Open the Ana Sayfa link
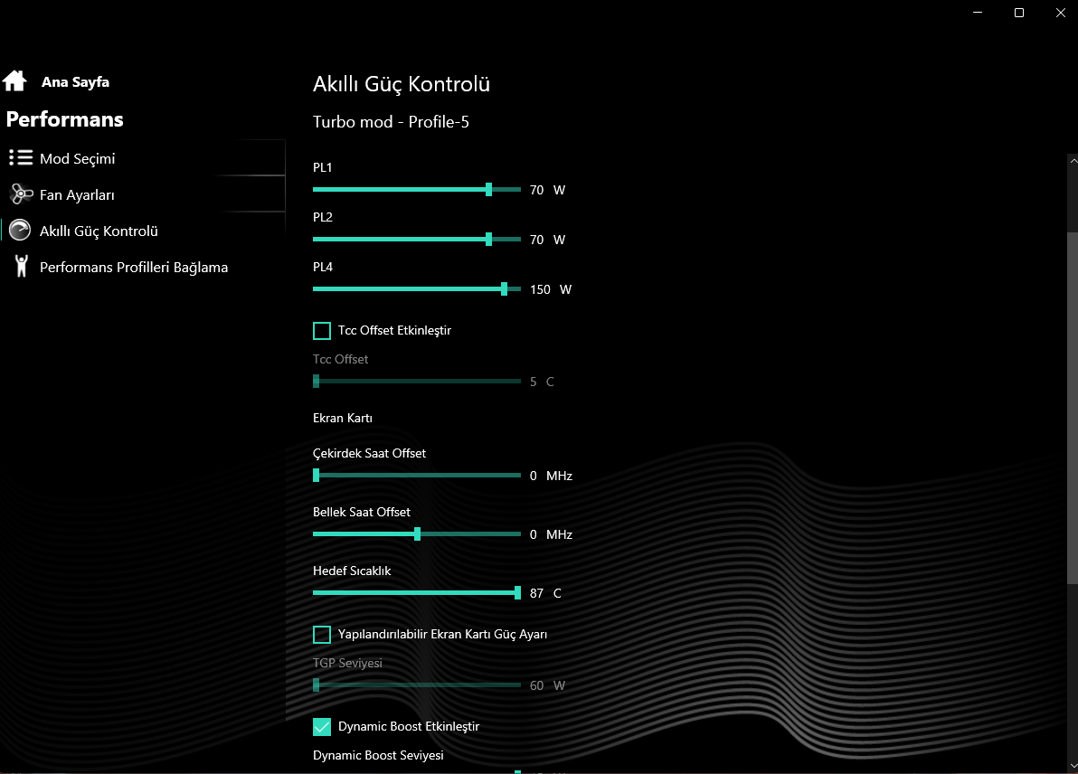This screenshot has height=774, width=1078. pos(75,82)
